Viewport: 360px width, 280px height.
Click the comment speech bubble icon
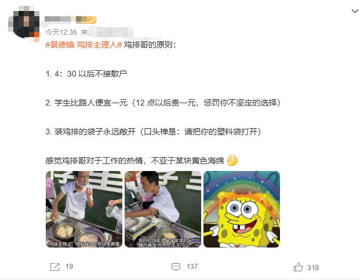click(176, 267)
